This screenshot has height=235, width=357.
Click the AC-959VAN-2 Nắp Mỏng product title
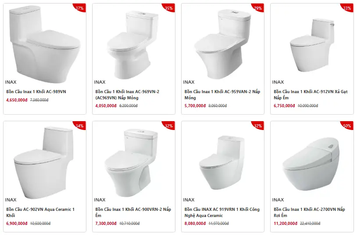(222, 95)
